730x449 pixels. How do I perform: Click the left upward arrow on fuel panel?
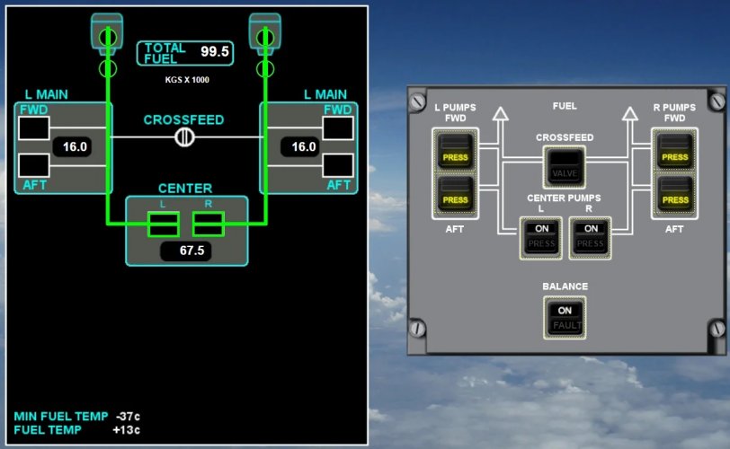(501, 113)
